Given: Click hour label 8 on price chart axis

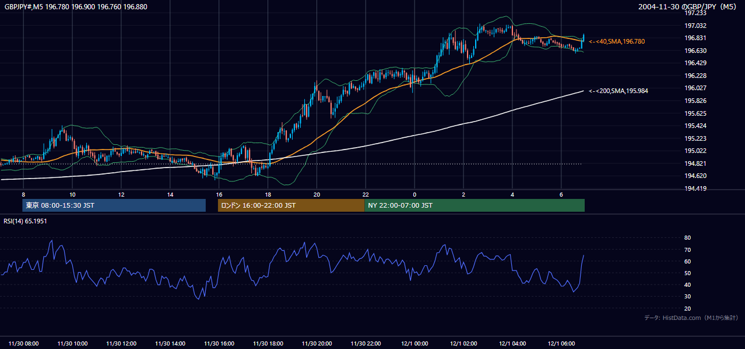Looking at the screenshot, I should click(23, 194).
